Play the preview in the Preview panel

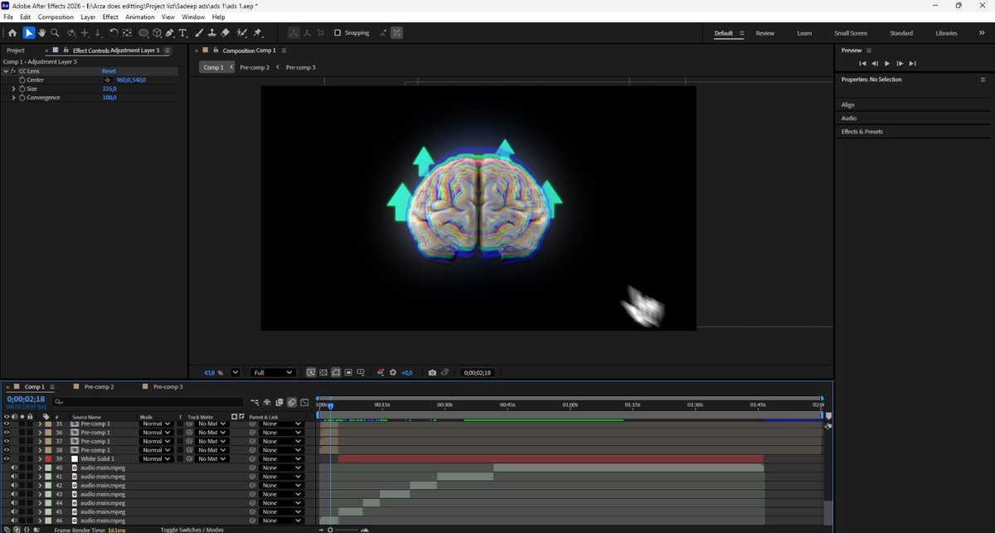pyautogui.click(x=887, y=63)
